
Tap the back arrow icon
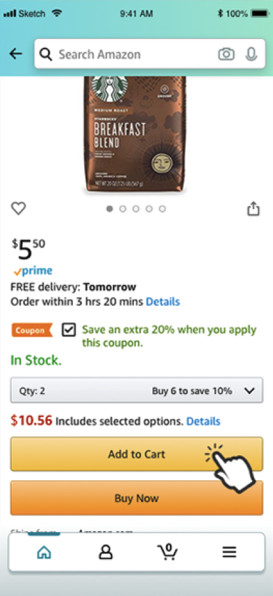[x=16, y=54]
